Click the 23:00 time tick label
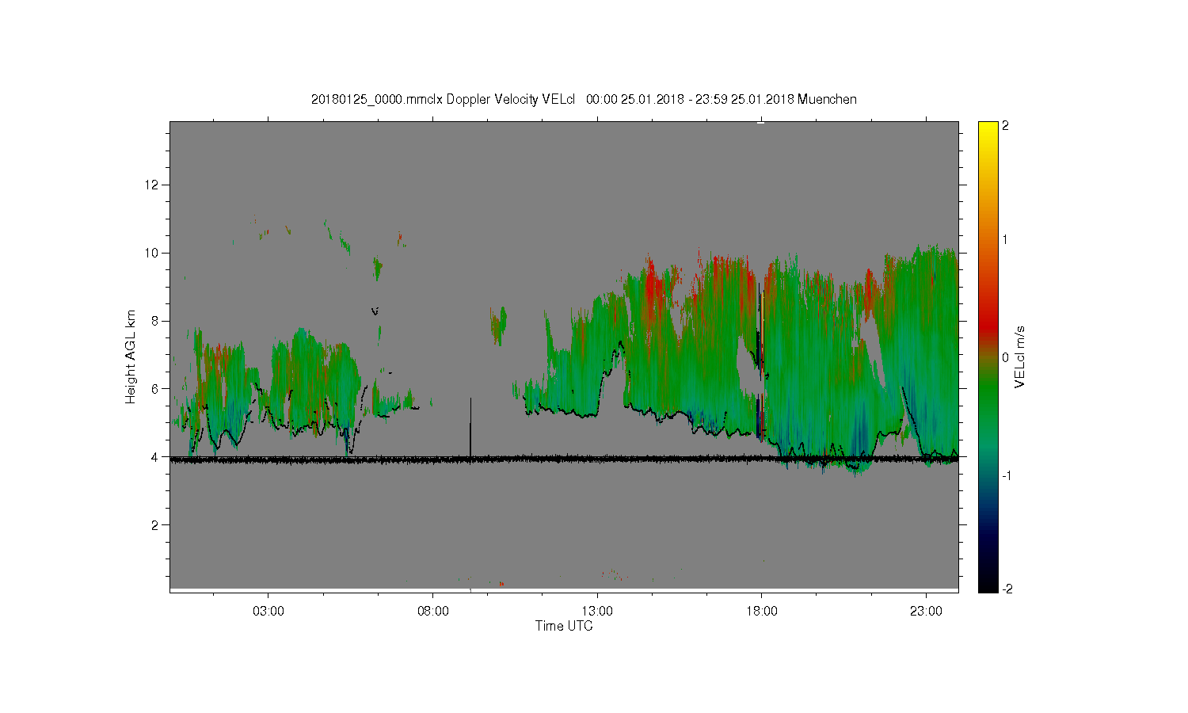 pos(927,611)
